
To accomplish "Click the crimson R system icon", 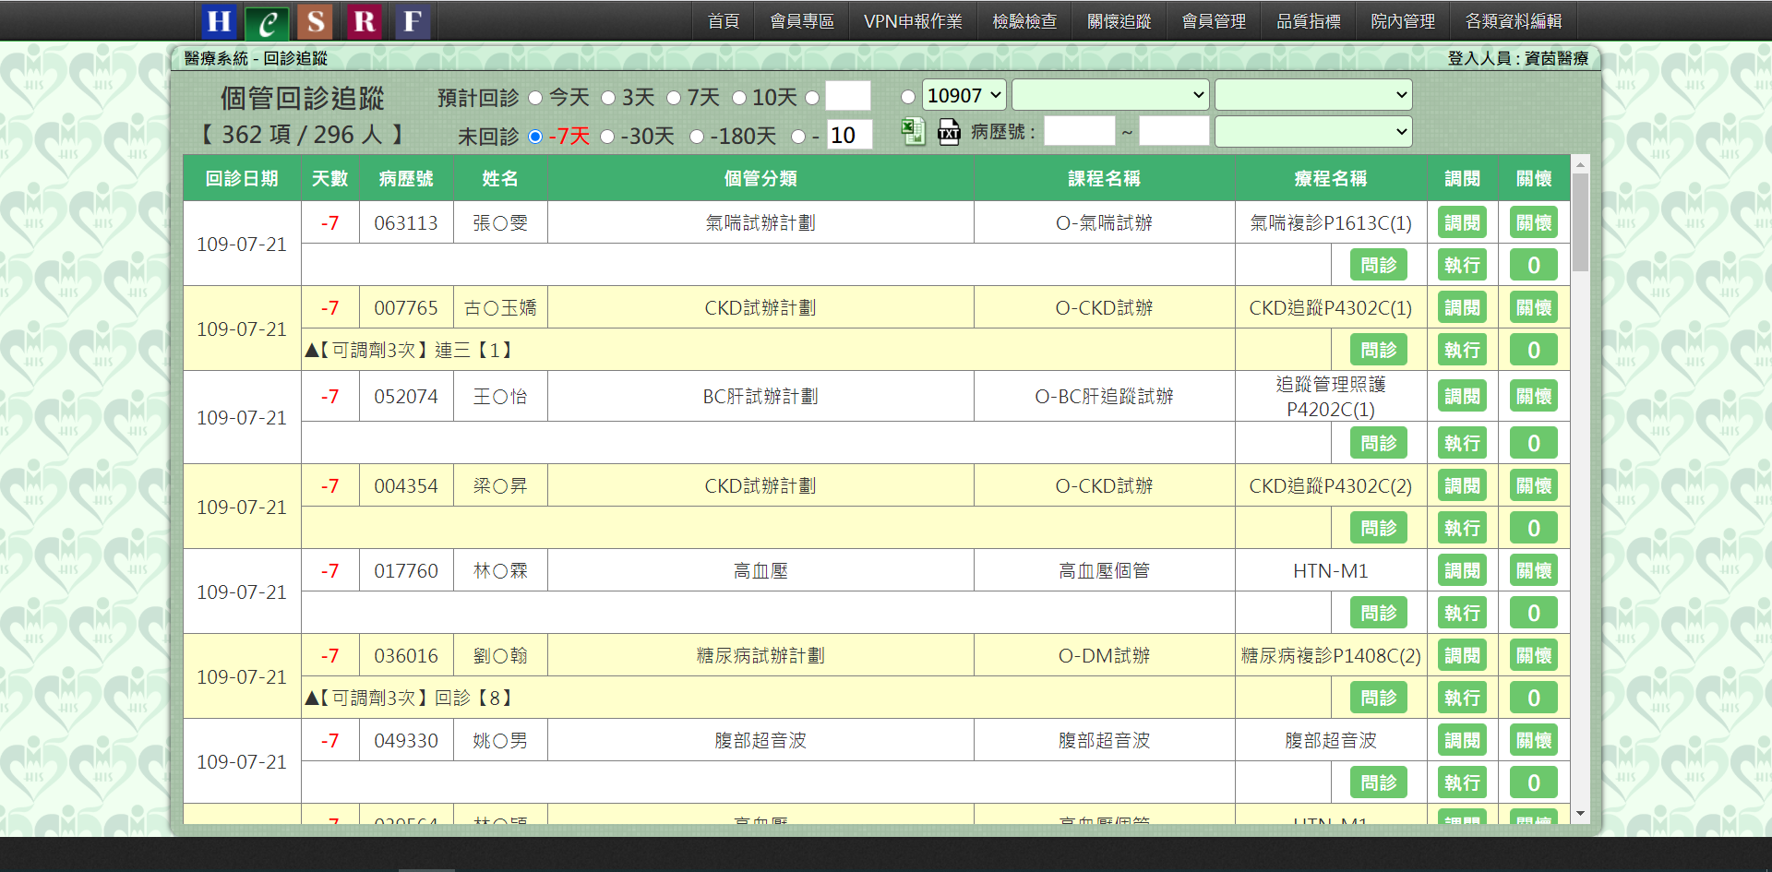I will (x=365, y=21).
